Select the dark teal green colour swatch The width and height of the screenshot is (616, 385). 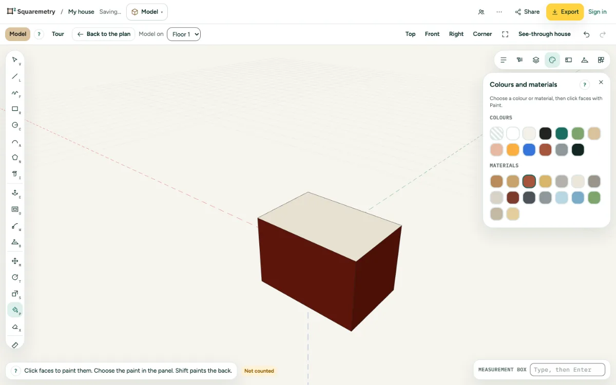click(562, 133)
